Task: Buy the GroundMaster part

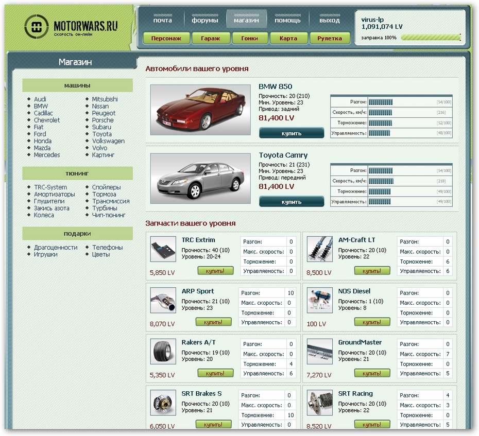Action: [372, 373]
